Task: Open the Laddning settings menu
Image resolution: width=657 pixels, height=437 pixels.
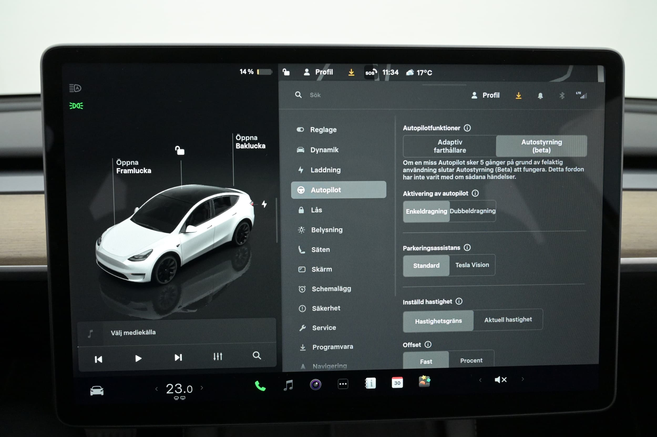Action: coord(325,170)
